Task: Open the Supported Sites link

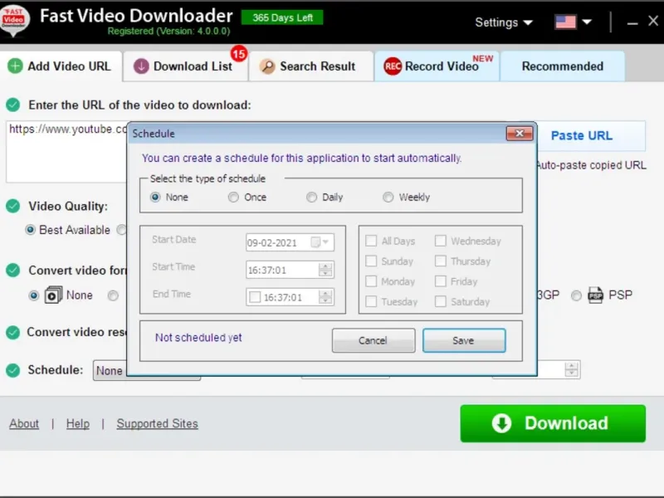Action: pyautogui.click(x=157, y=423)
